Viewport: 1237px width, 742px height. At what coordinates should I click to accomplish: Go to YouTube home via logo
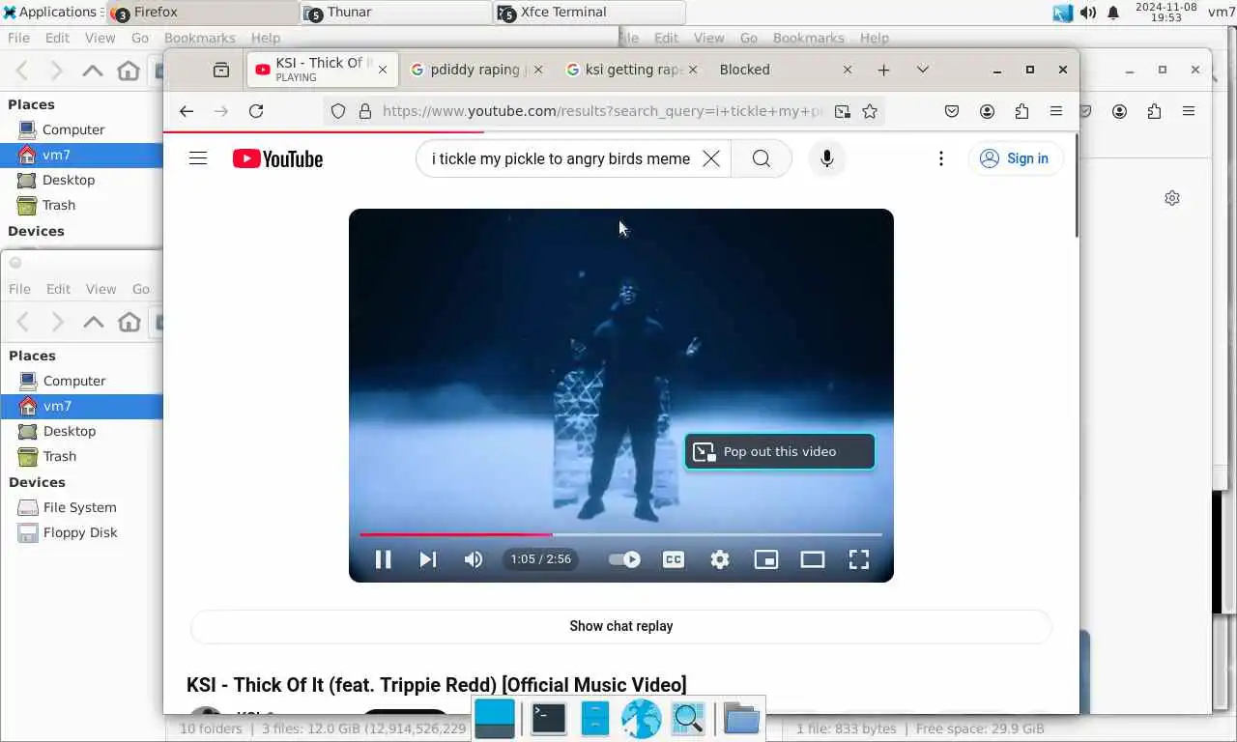(277, 158)
